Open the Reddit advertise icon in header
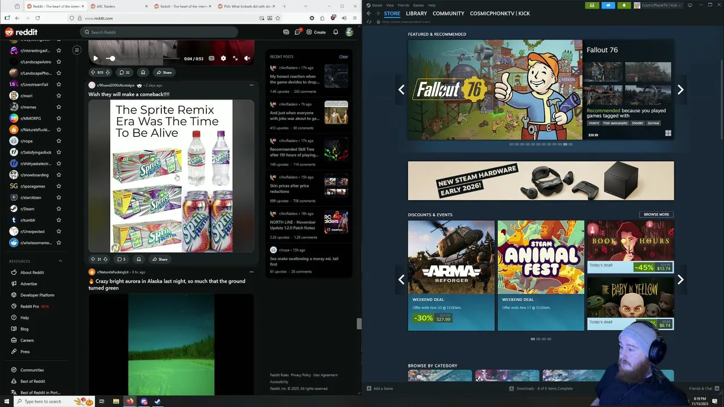724x407 pixels. tap(286, 32)
